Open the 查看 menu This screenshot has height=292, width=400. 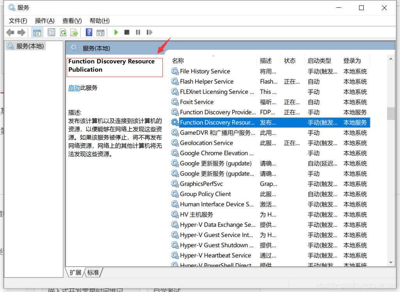tap(72, 20)
